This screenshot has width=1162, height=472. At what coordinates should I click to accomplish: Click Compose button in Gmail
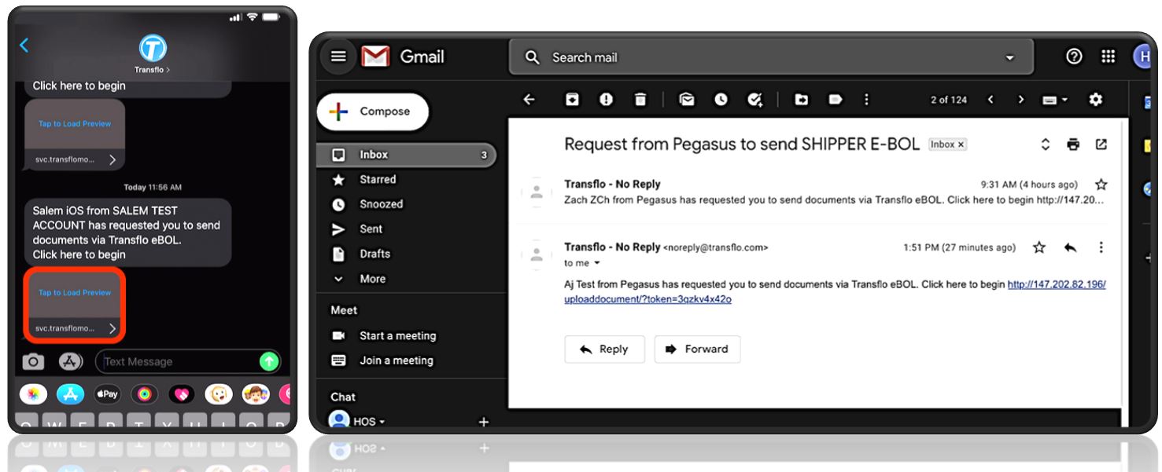click(x=372, y=112)
